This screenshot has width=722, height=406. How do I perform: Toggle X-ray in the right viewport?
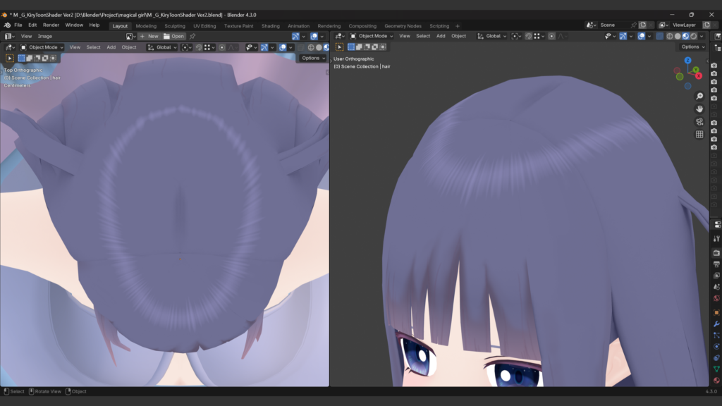(660, 36)
